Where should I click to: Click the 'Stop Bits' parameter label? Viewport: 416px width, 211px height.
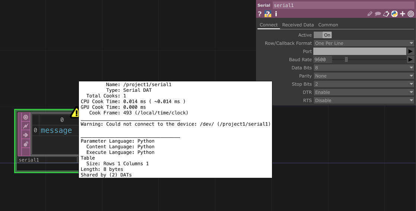click(302, 84)
